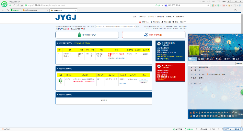243x131 pixels.
Task: Reload the page with the refresh icon
Action: coord(14,5)
